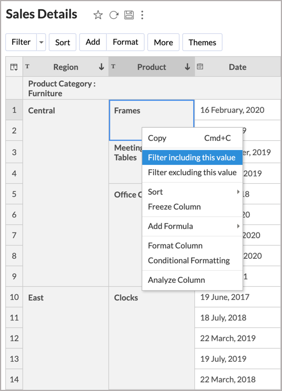Open the Format toolbar button

(x=126, y=42)
